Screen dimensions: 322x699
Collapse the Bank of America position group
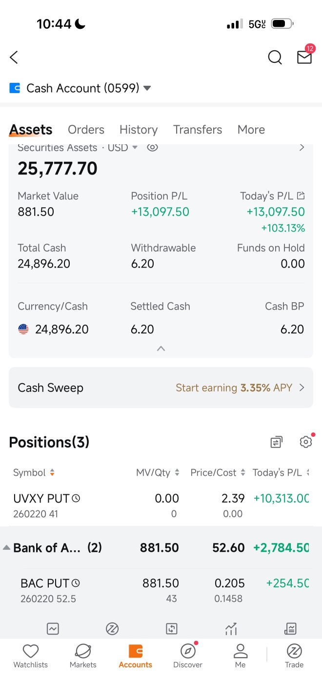[6, 547]
